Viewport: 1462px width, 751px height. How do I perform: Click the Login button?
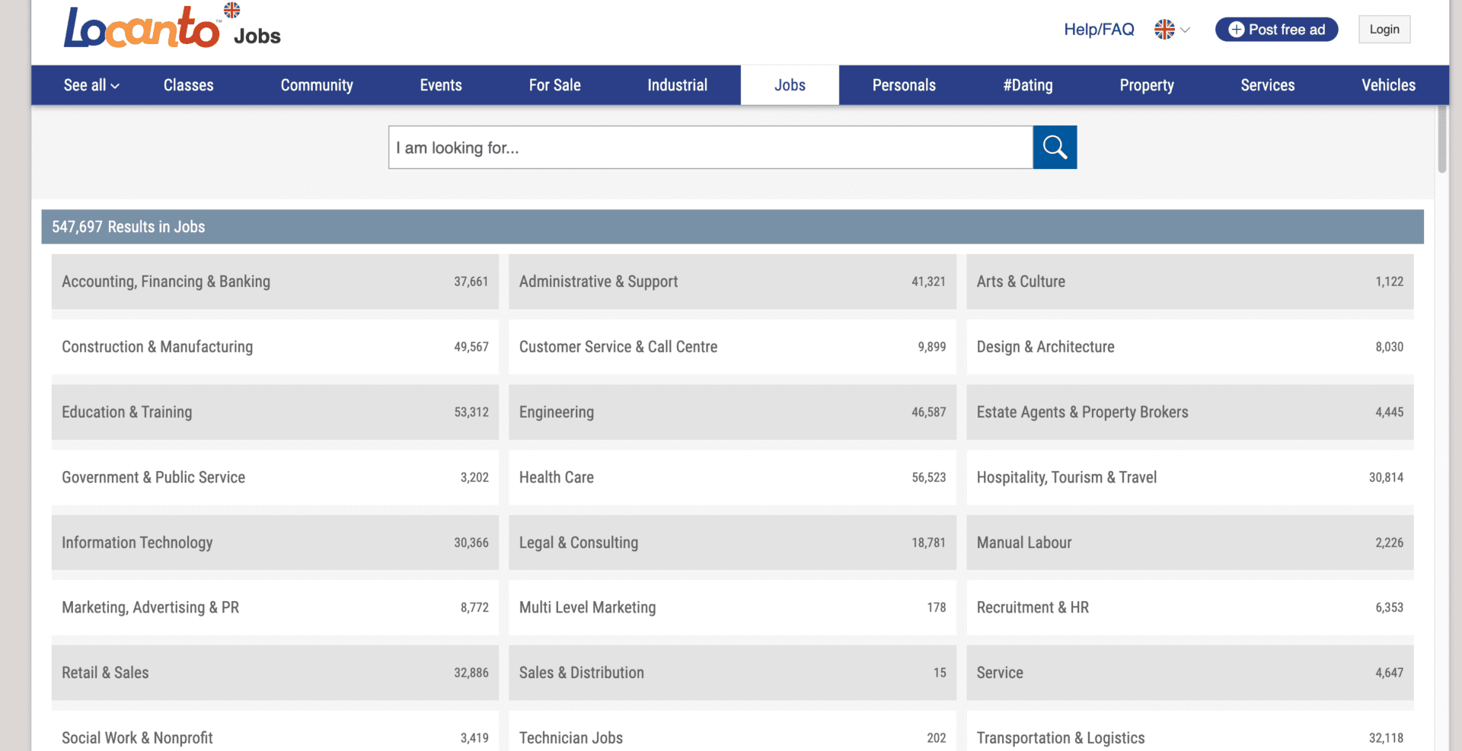1384,29
